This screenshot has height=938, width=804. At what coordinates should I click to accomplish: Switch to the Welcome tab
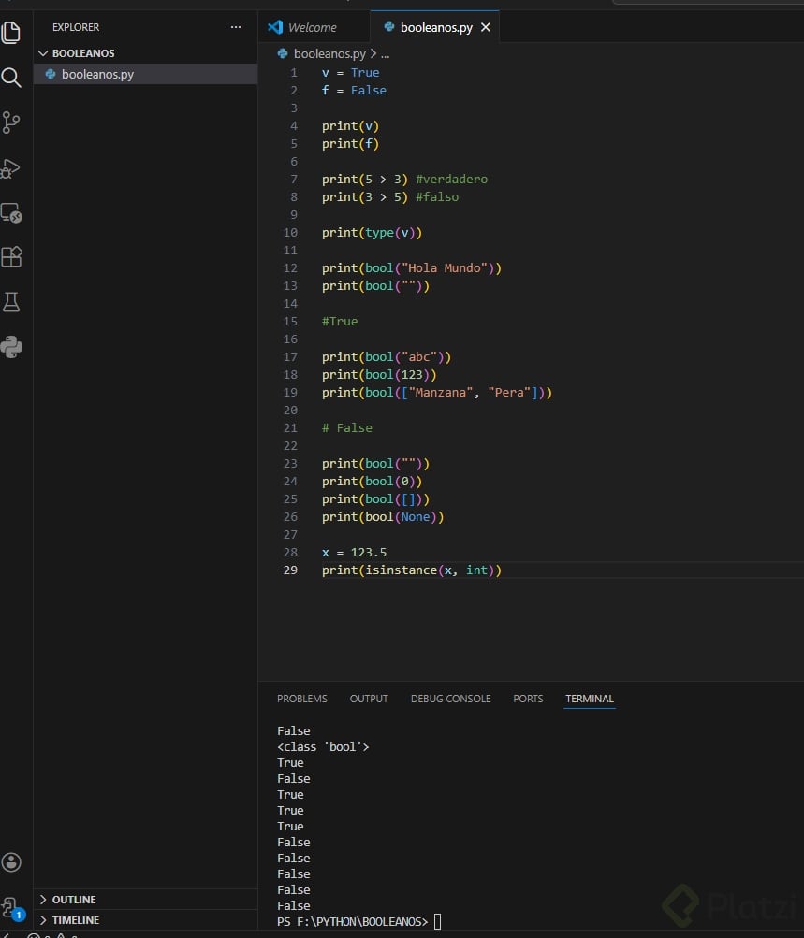[x=312, y=27]
